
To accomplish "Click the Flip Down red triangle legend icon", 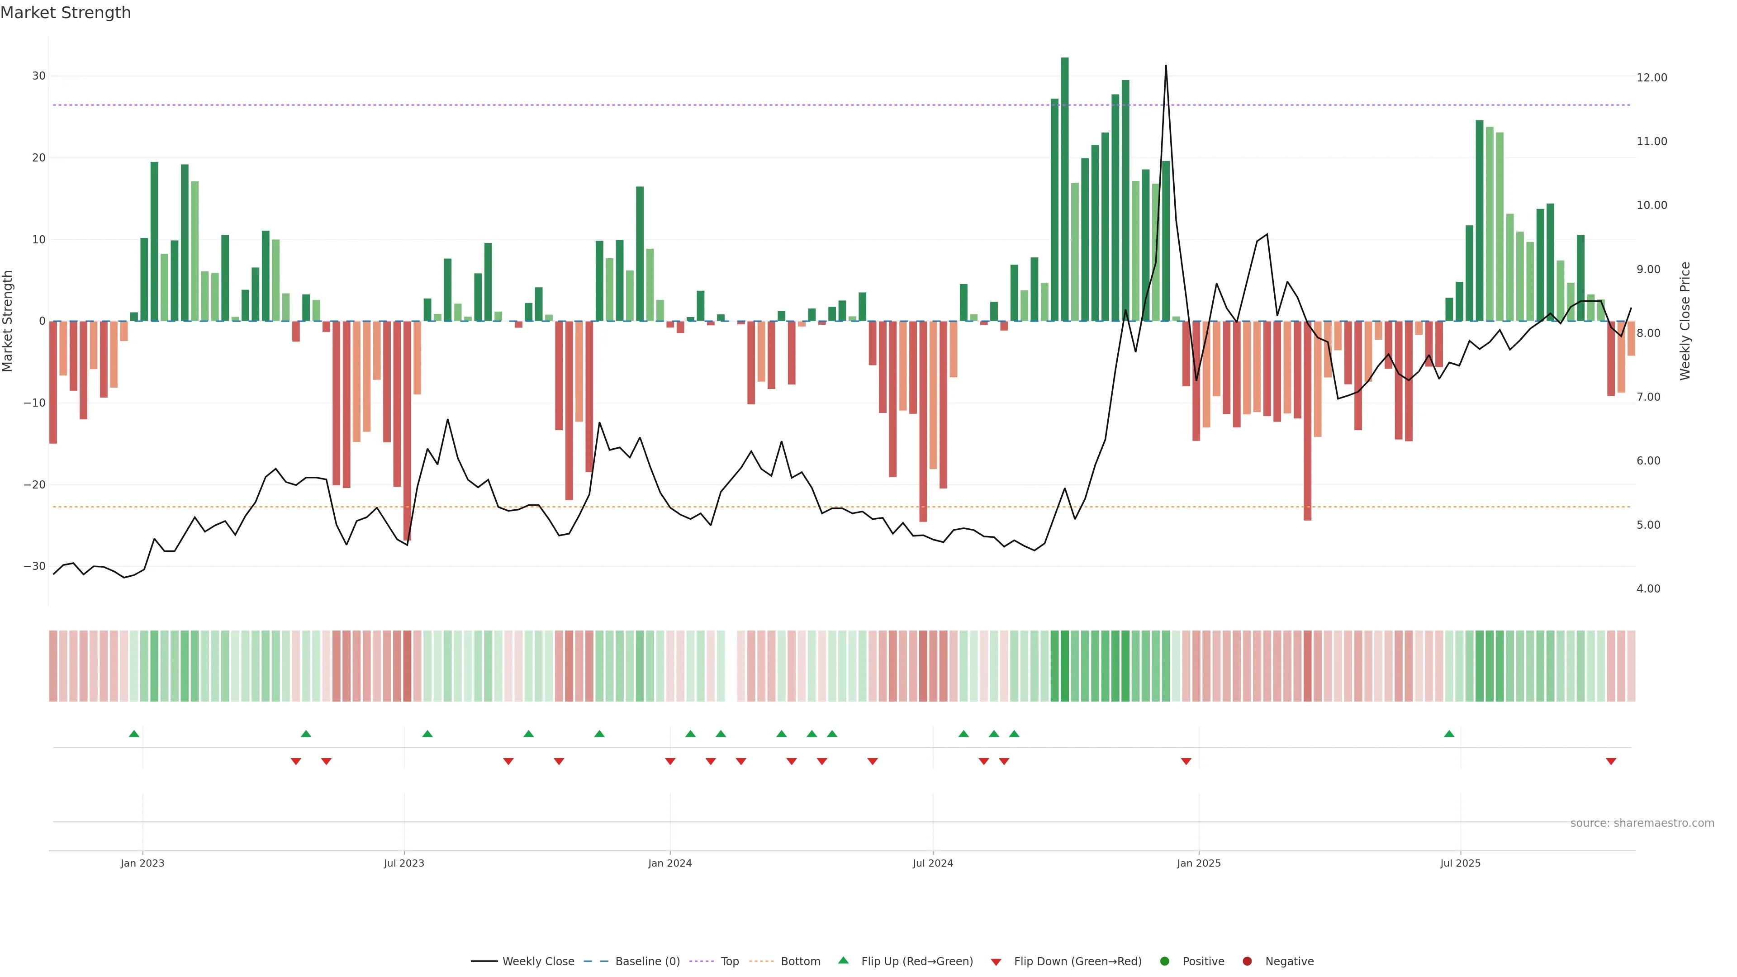I will (996, 962).
